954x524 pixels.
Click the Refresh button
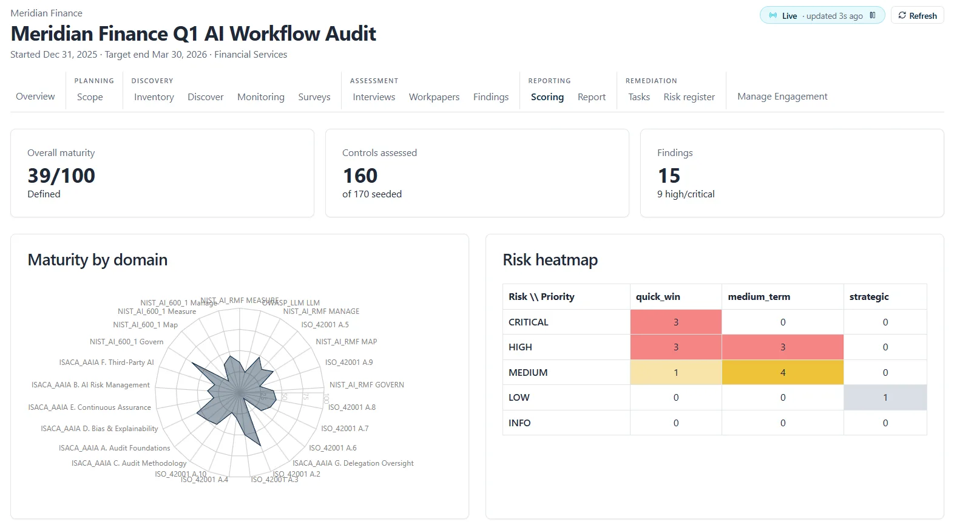tap(917, 16)
